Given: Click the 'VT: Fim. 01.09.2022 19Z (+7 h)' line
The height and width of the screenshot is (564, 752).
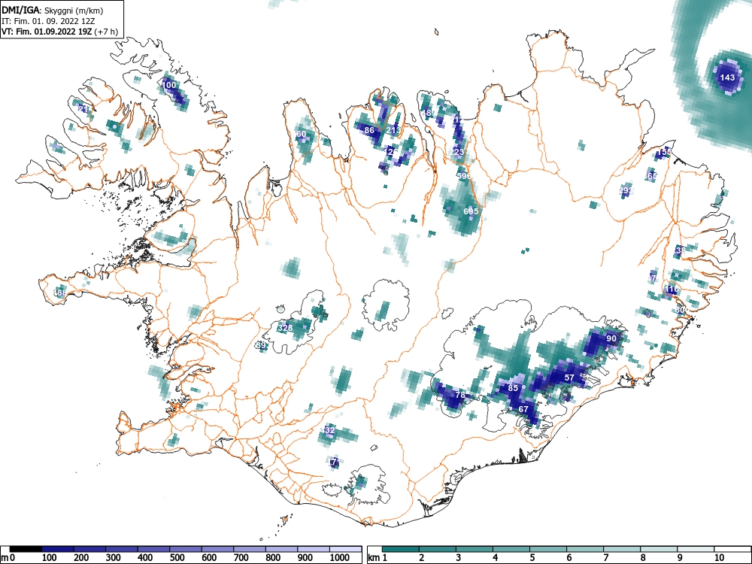Looking at the screenshot, I should pos(59,32).
